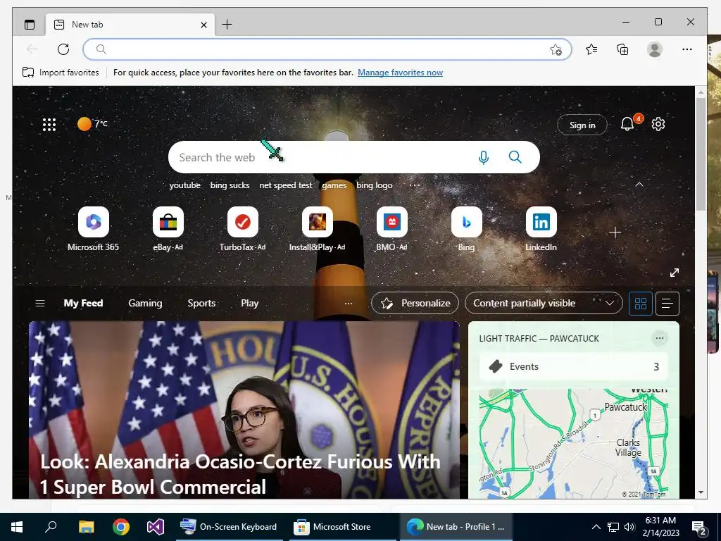The image size is (721, 541).
Task: Open the volume speaker tray icon
Action: coord(629,527)
